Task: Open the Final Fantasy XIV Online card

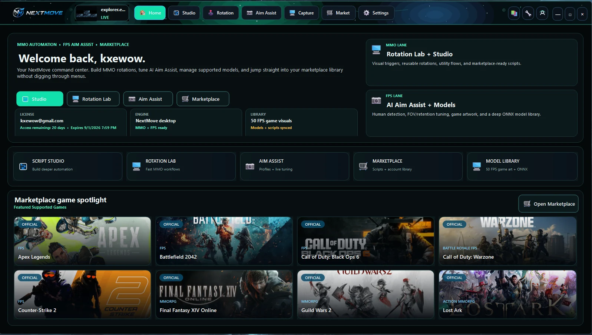Action: [224, 295]
